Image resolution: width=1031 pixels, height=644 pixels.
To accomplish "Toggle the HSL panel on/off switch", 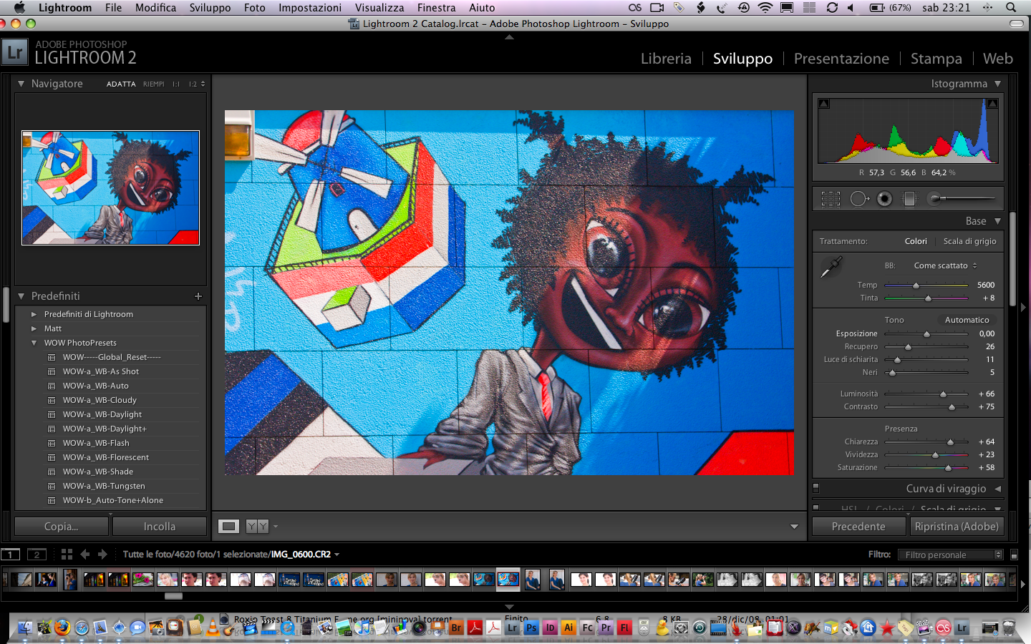I will [815, 507].
